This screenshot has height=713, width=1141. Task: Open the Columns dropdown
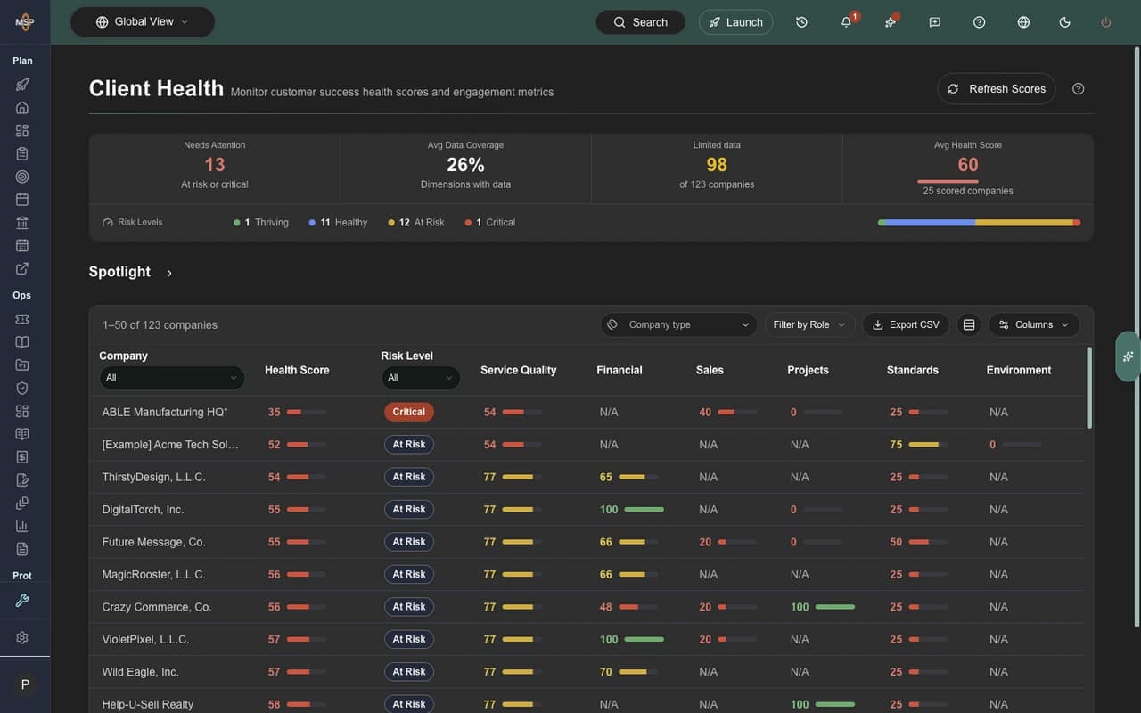(1034, 324)
